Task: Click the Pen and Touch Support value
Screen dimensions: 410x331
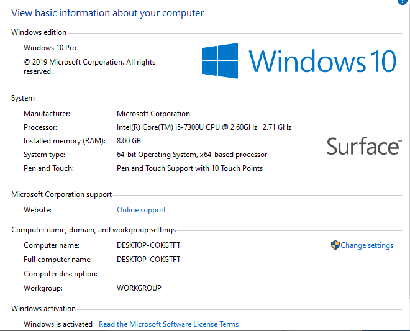Action: [189, 168]
